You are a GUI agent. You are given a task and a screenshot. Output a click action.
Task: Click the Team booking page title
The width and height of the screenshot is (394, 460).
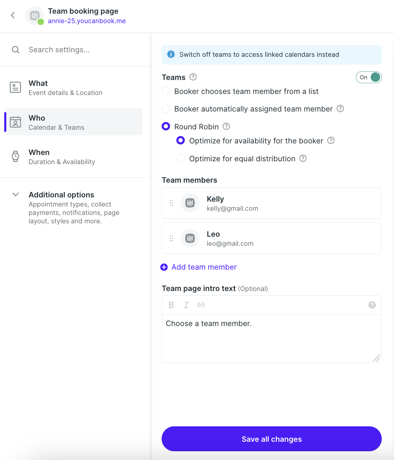click(x=83, y=11)
